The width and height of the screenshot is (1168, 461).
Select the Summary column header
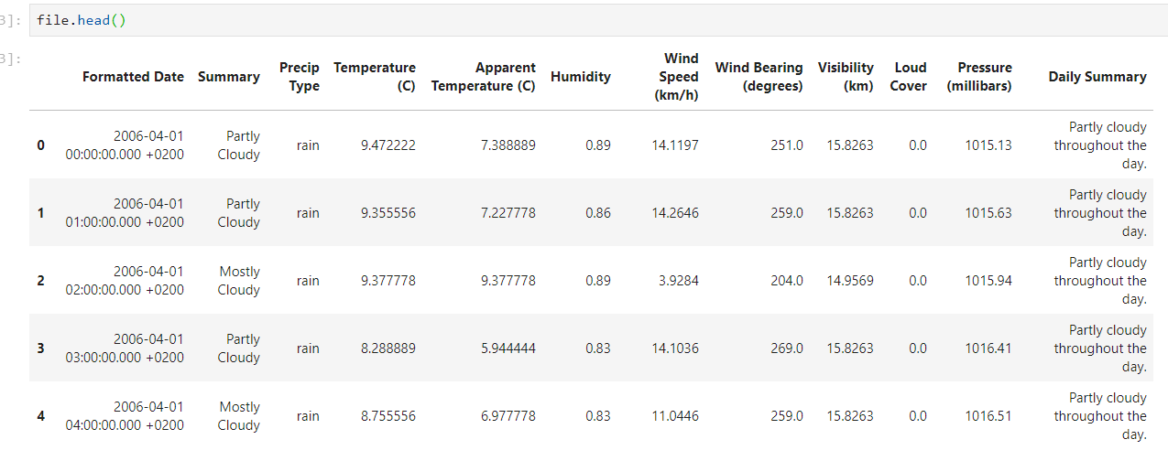coord(229,77)
